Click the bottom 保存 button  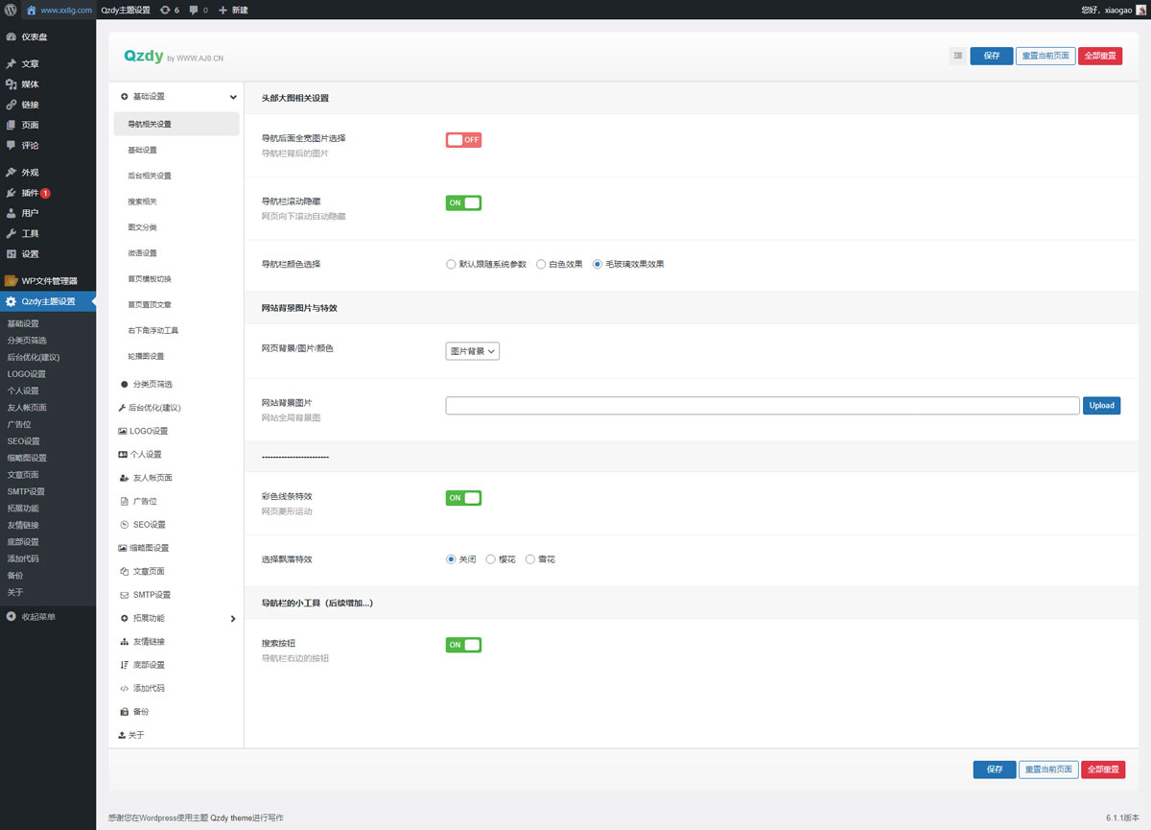click(x=995, y=770)
